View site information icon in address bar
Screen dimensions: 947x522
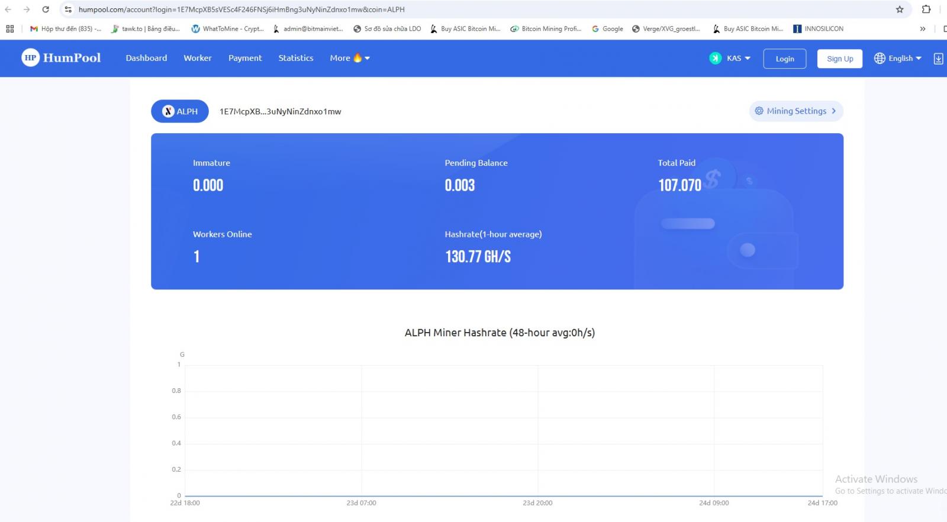tap(68, 9)
